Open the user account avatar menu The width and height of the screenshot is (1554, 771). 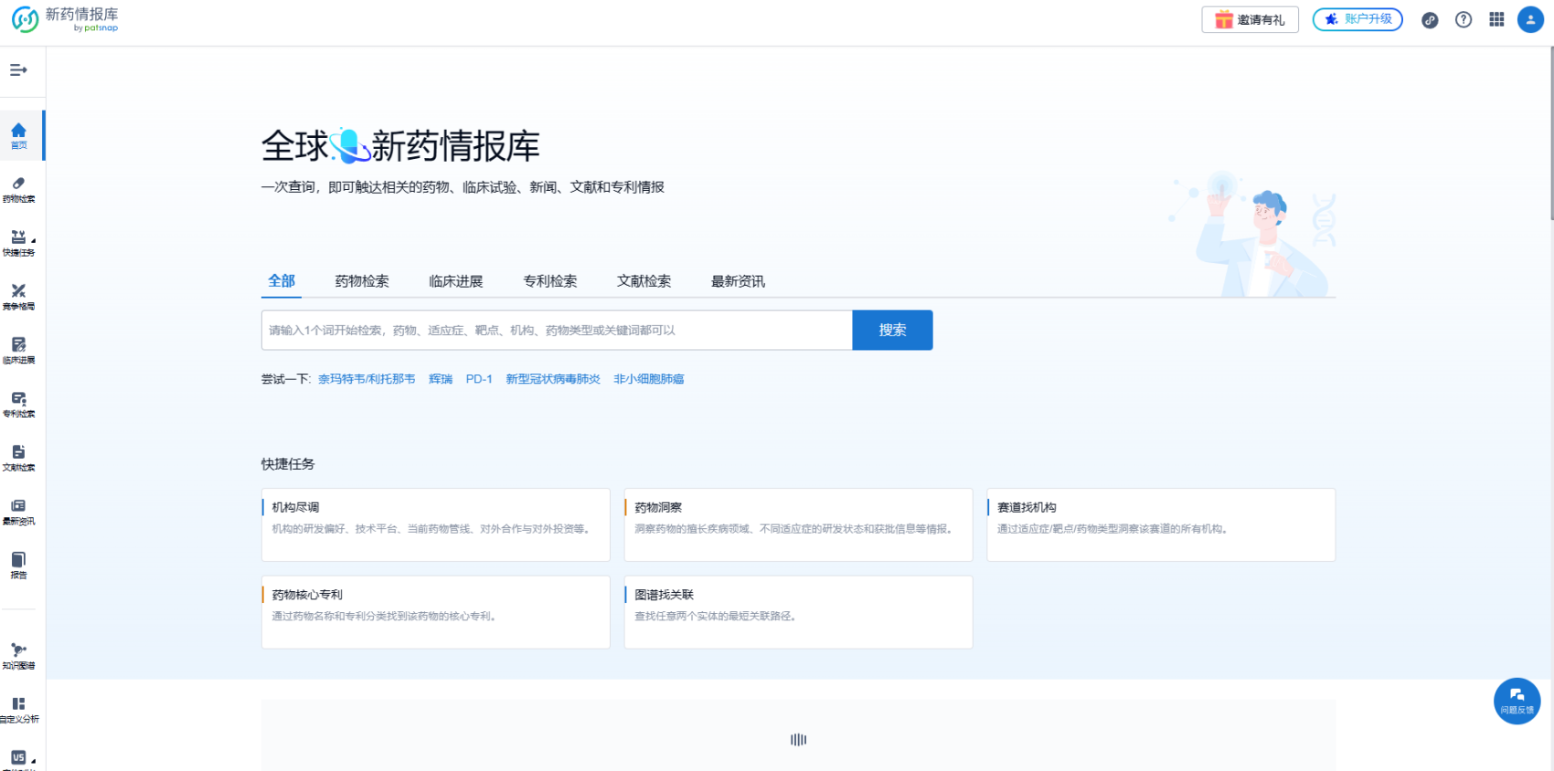point(1530,19)
